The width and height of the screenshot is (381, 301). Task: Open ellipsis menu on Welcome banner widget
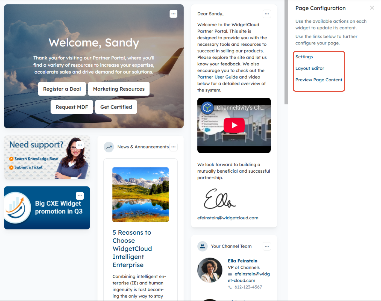pos(173,14)
